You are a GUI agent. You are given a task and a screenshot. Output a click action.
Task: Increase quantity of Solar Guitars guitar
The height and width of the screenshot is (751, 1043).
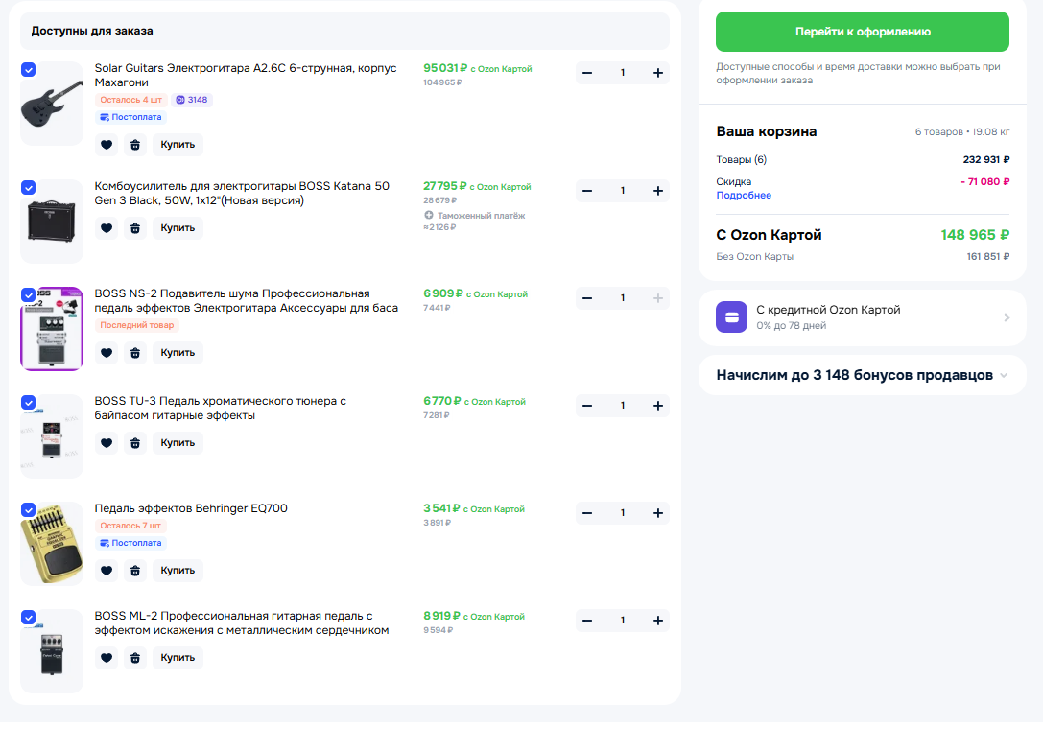pyautogui.click(x=657, y=73)
